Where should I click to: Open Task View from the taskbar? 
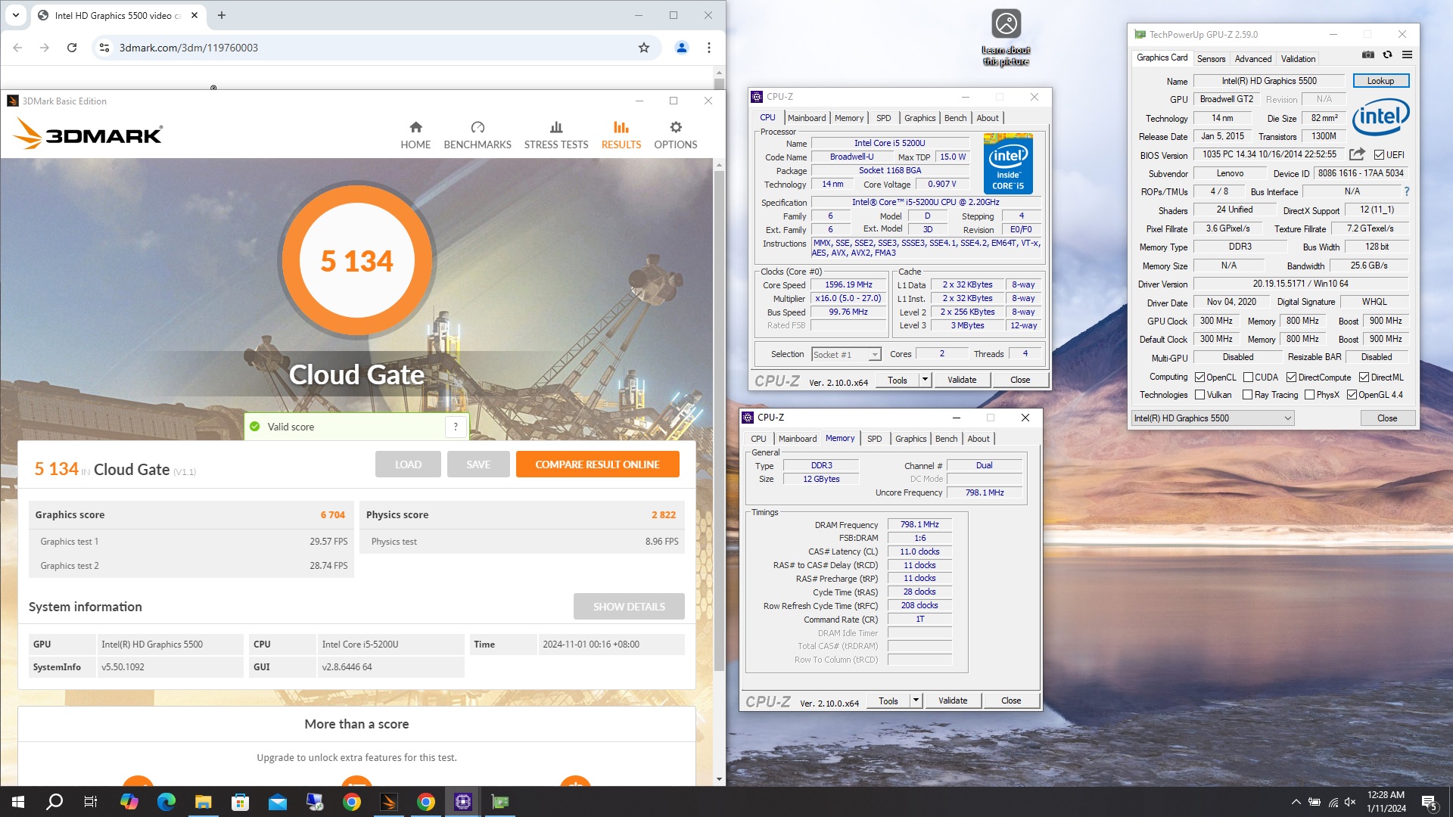pos(91,802)
